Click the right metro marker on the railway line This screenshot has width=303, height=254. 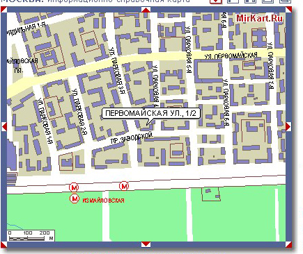point(124,186)
